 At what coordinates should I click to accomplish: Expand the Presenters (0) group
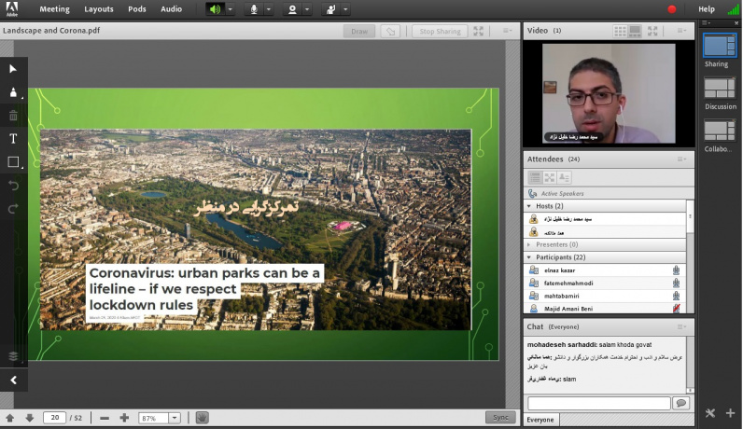529,244
